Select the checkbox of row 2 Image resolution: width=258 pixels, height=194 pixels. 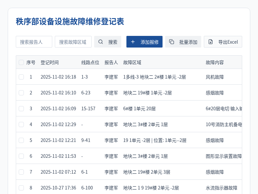21,93
